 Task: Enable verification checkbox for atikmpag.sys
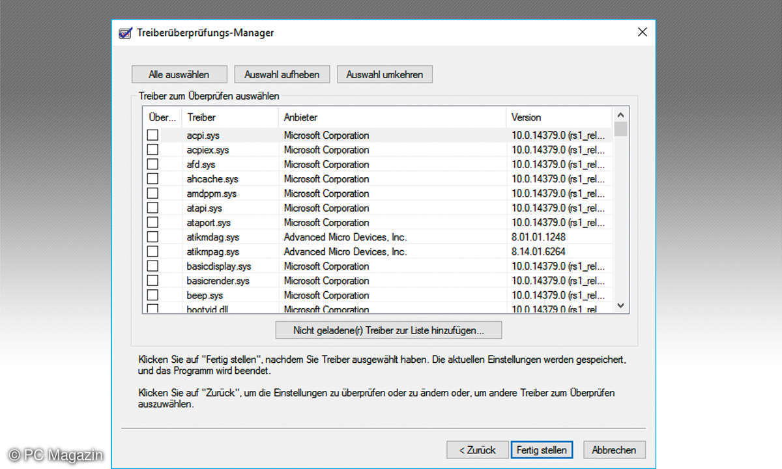click(x=152, y=251)
